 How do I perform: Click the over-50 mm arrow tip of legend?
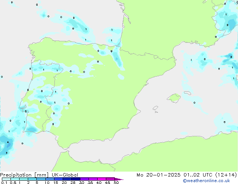click(x=119, y=179)
